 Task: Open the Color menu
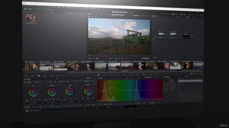coord(80,8)
